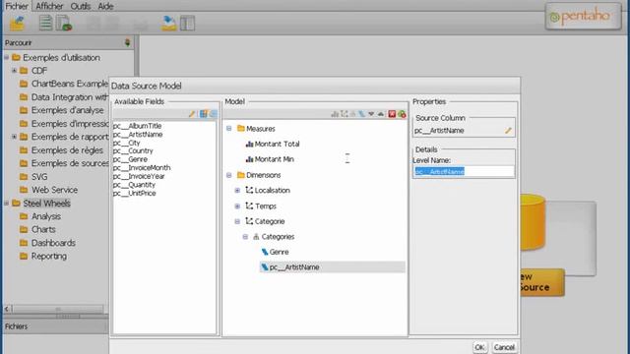The width and height of the screenshot is (630, 354).
Task: Click the green lined-list toolbar icon
Action: point(45,23)
